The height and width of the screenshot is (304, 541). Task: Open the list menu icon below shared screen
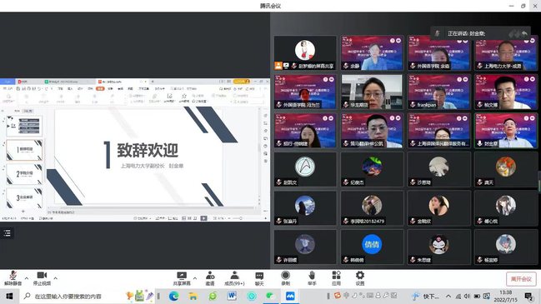pos(8,233)
